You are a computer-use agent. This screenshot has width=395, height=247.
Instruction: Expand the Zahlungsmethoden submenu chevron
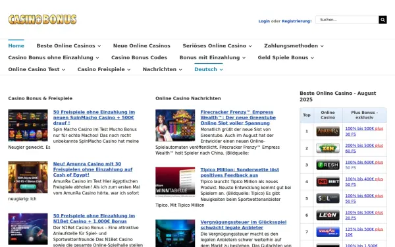[322, 46]
